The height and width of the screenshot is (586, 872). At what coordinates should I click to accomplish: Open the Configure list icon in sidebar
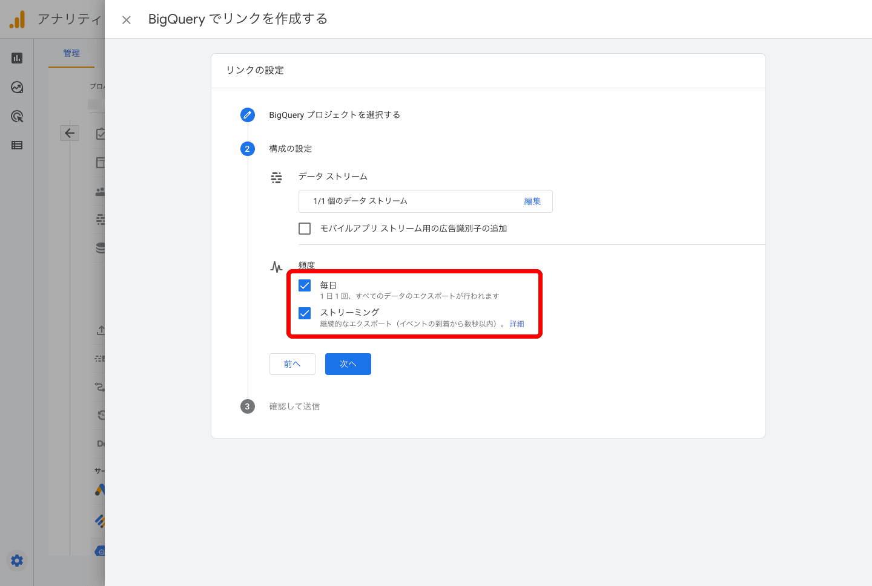[17, 145]
